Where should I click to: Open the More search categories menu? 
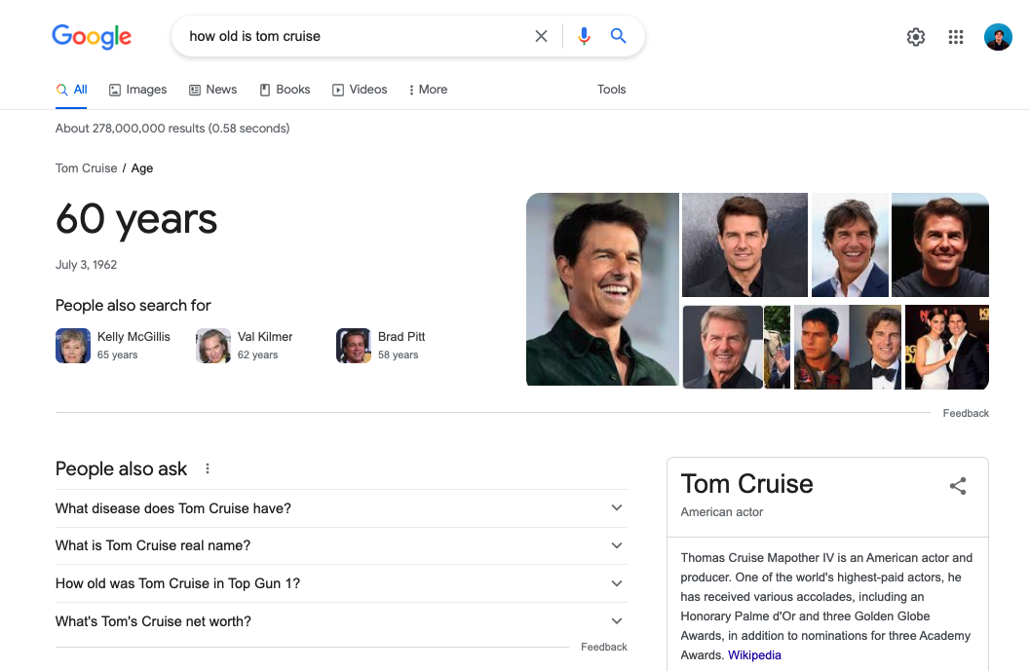tap(428, 90)
